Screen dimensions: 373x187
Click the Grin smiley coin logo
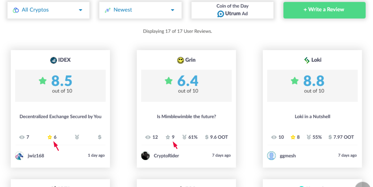tap(180, 60)
